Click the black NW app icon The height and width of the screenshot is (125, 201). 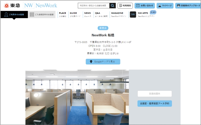[x=133, y=14]
